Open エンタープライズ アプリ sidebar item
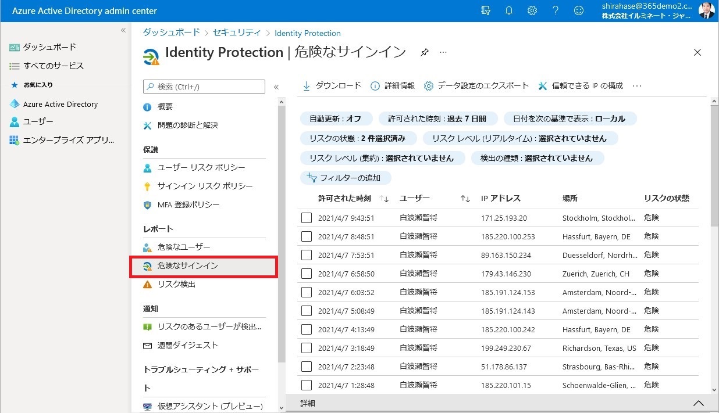Image resolution: width=719 pixels, height=413 pixels. [x=62, y=141]
